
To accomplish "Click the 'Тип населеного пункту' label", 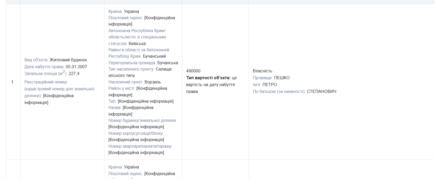I will tap(131, 69).
